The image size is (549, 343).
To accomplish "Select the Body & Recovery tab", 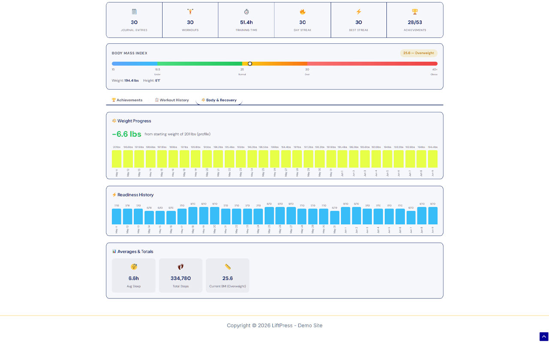I will [219, 100].
